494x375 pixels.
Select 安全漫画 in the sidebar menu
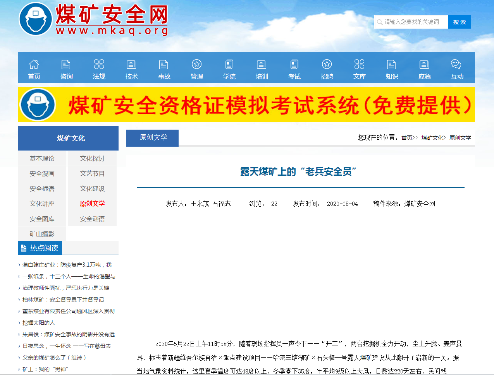(x=42, y=173)
